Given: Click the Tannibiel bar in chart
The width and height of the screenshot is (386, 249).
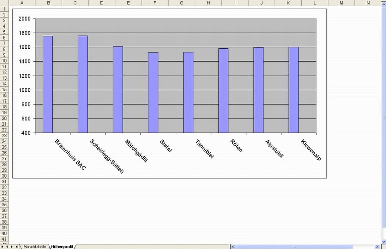Looking at the screenshot, I should tap(188, 92).
